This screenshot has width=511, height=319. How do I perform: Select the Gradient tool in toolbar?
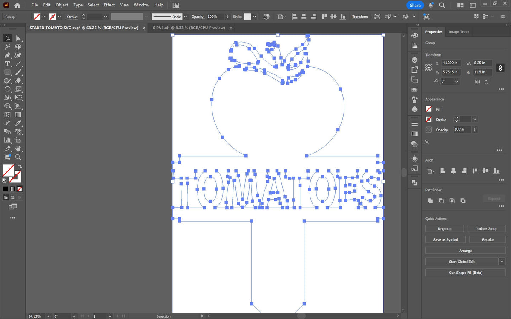point(18,114)
